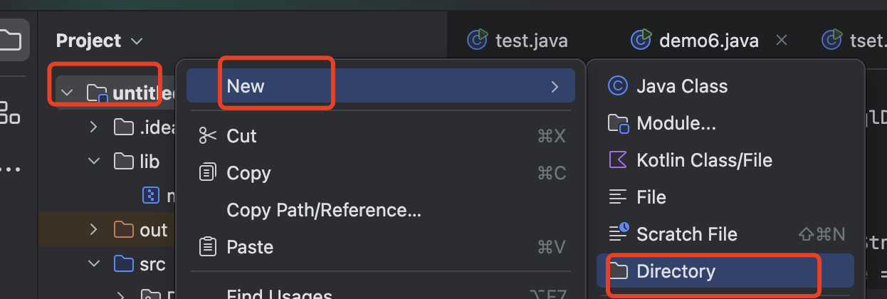Click the Java Class circle icon
Screen dimensions: 887x299
(617, 86)
